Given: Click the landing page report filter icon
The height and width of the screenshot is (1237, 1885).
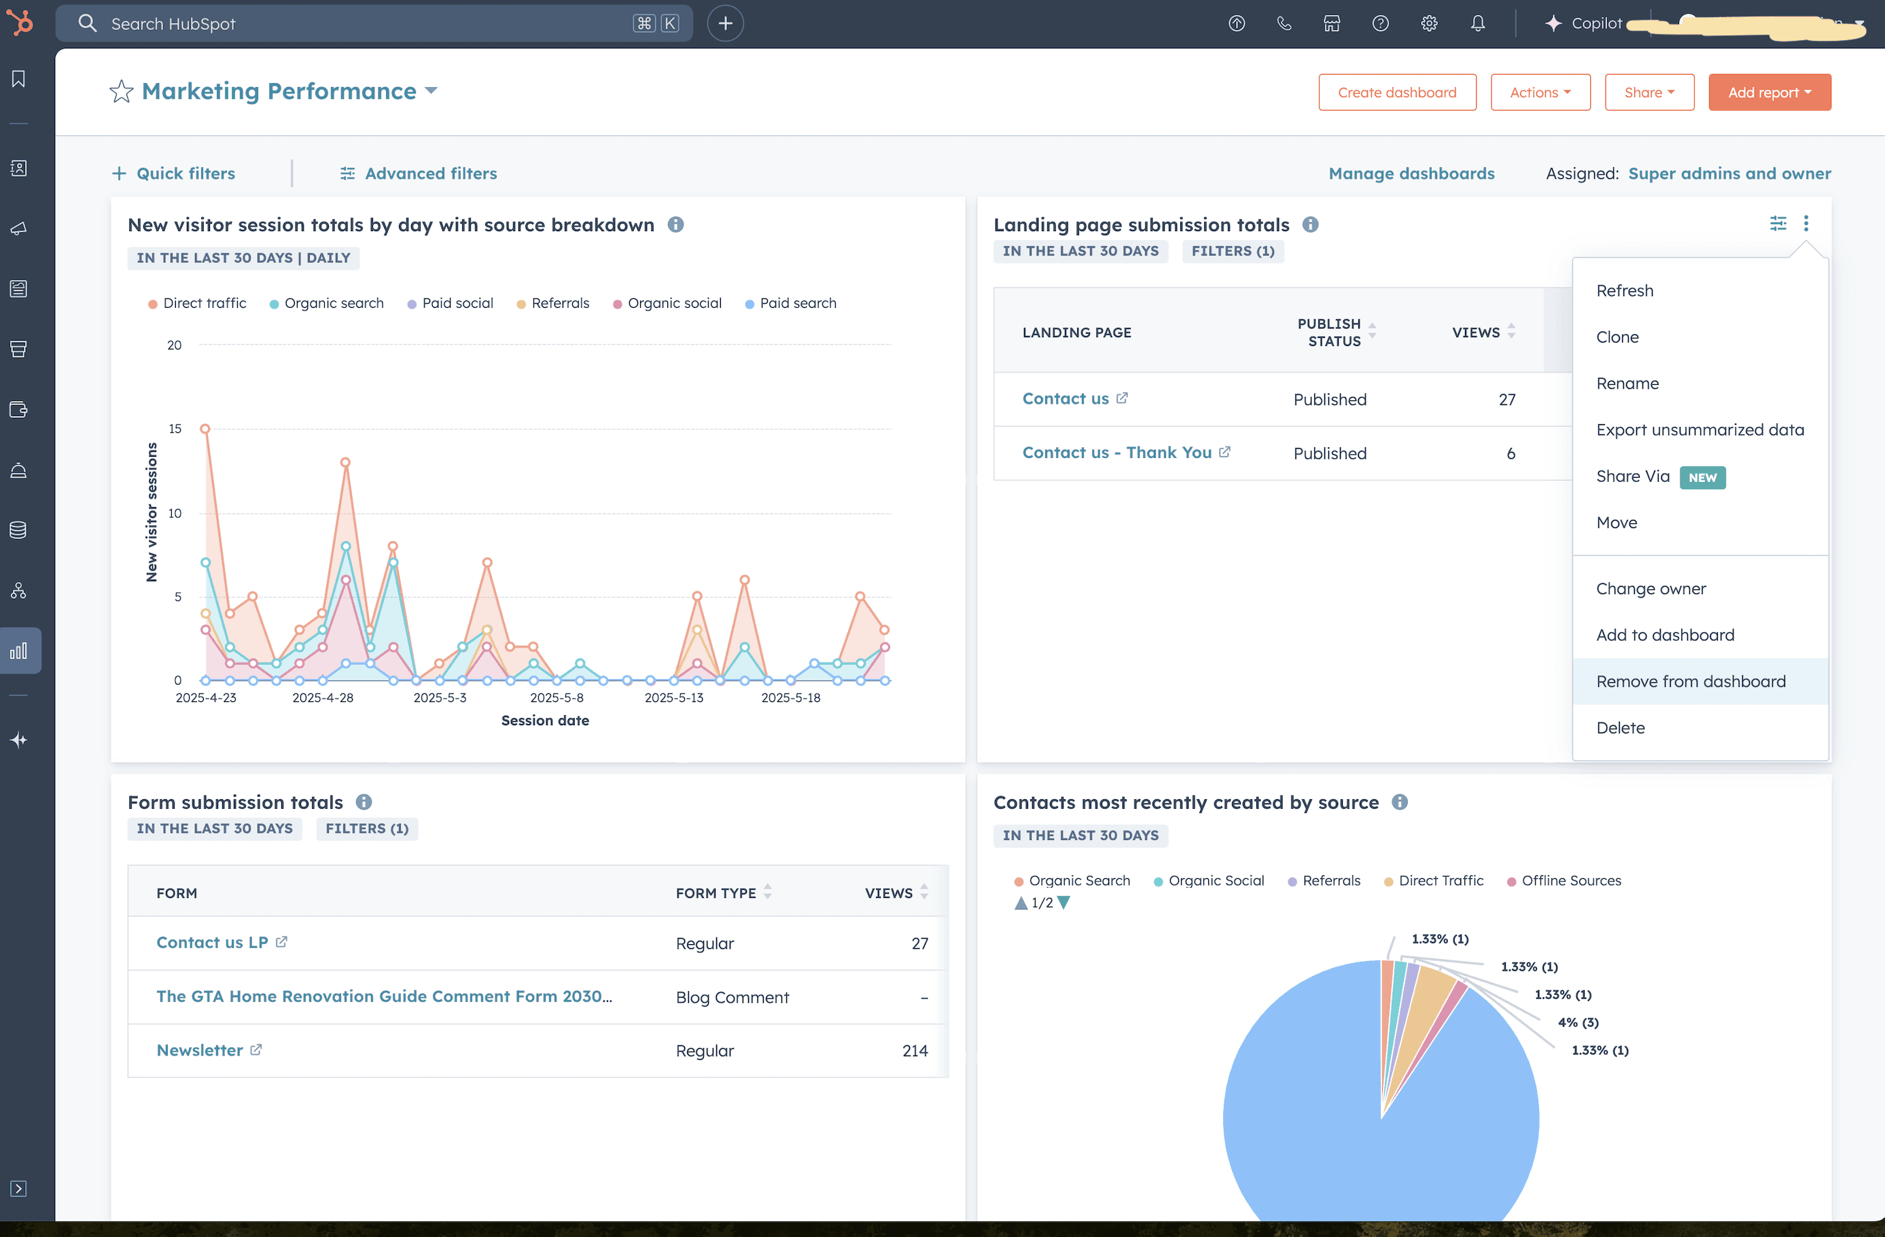Looking at the screenshot, I should click(1778, 224).
